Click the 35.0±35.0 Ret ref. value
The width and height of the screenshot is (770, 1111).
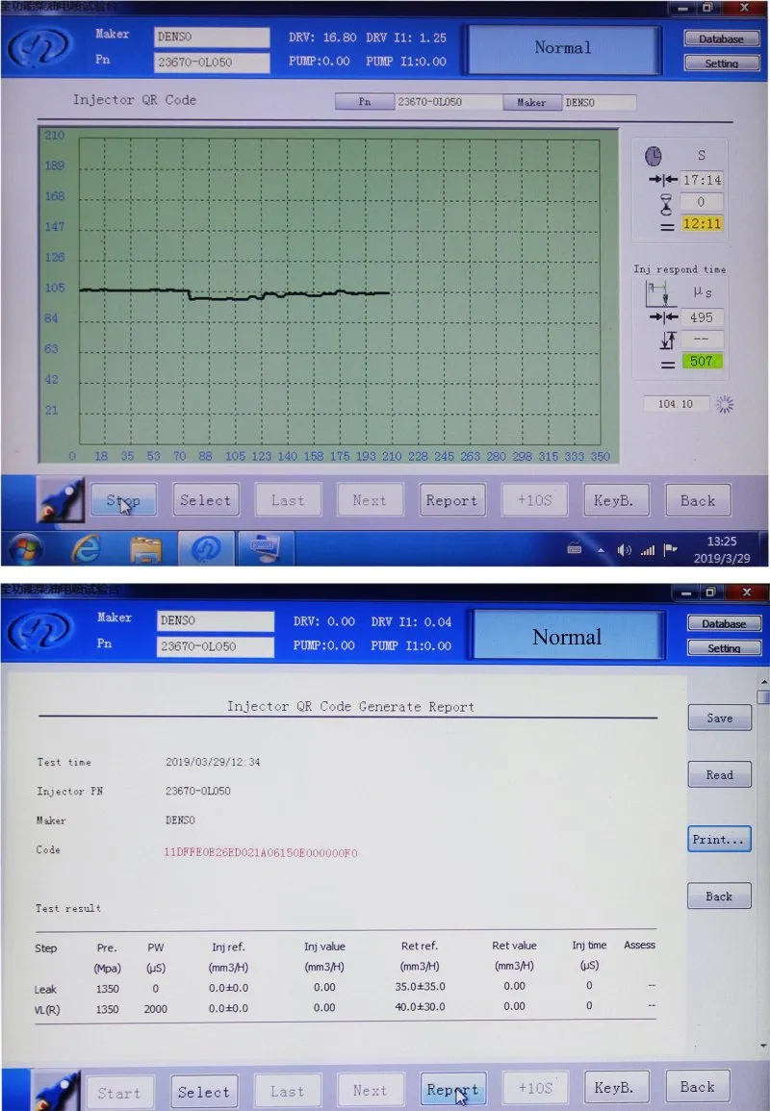point(420,986)
